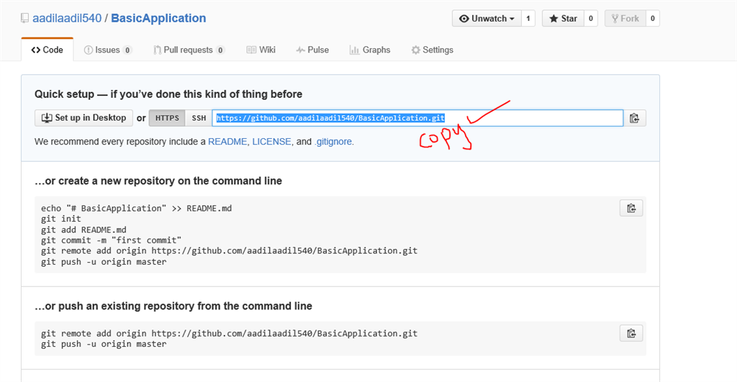737x382 pixels.
Task: Open the Wiki tab
Action: tap(261, 50)
